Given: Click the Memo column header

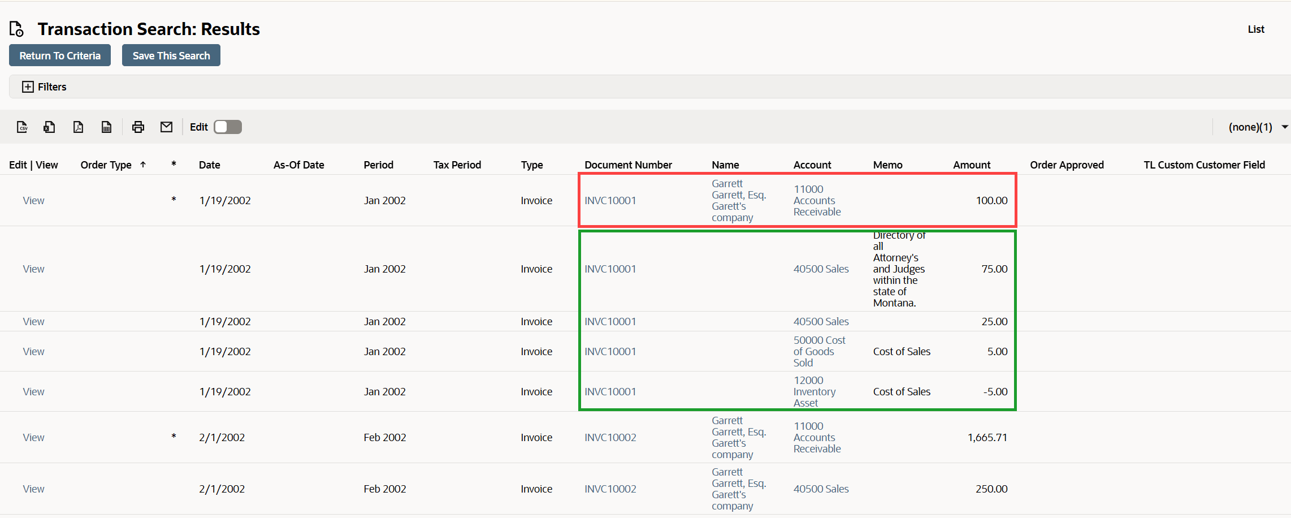Looking at the screenshot, I should point(888,165).
